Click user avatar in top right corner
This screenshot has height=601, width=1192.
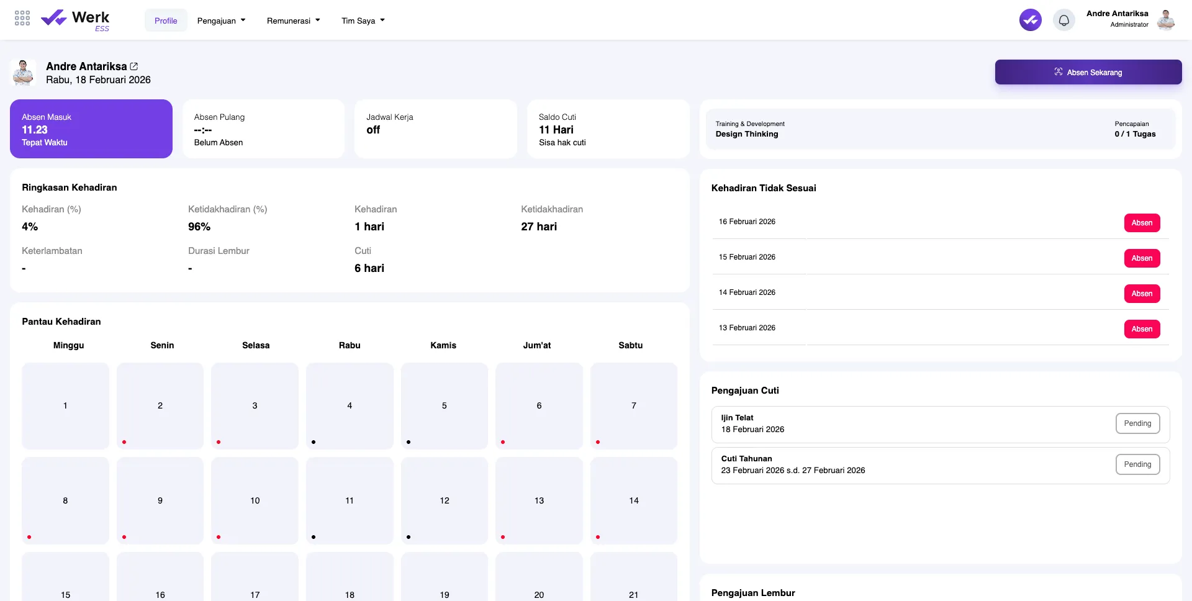(1165, 20)
